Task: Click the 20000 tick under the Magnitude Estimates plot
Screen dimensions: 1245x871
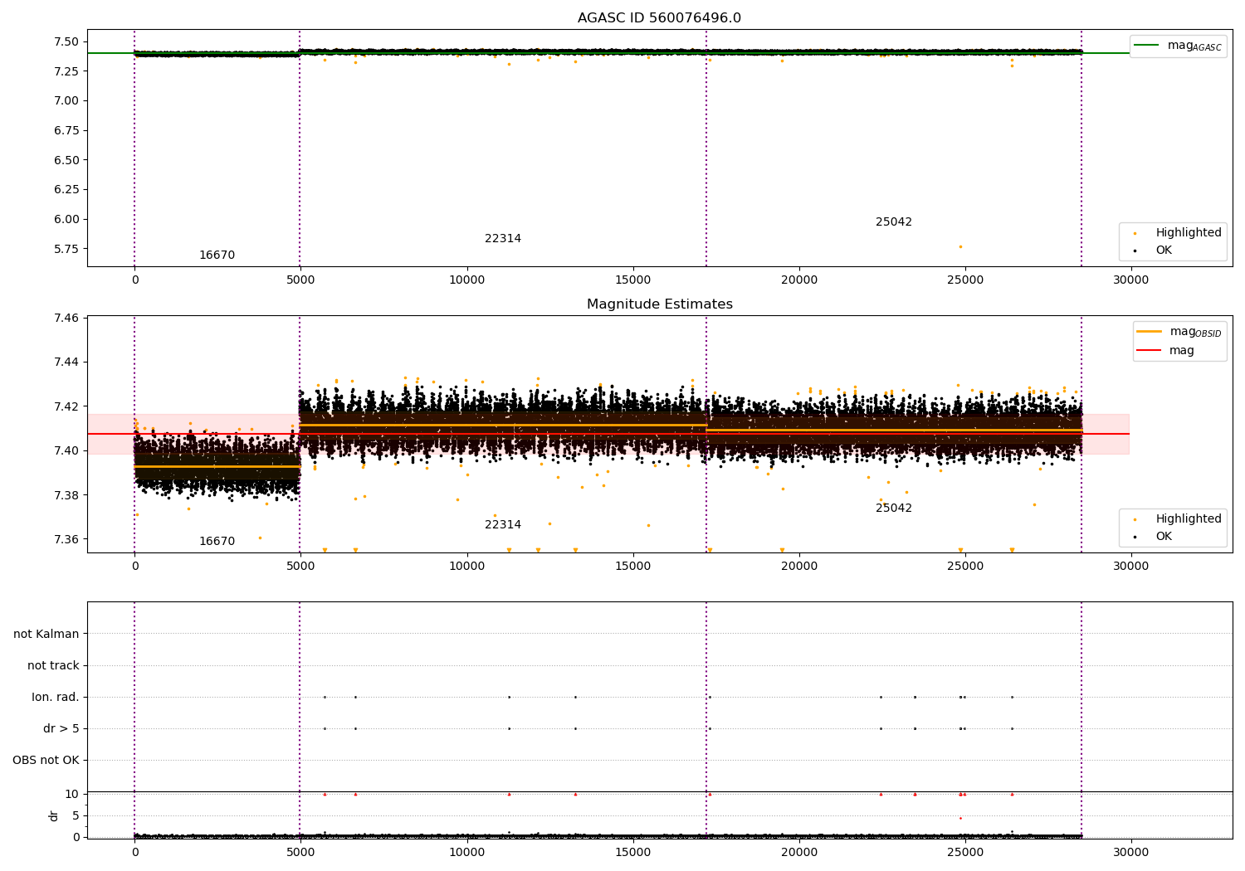Action: [798, 567]
